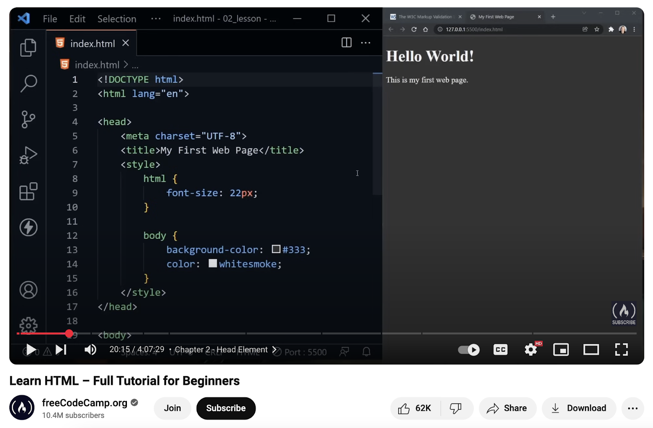Open the Source Control panel
Viewport: 653px width, 428px height.
(28, 119)
